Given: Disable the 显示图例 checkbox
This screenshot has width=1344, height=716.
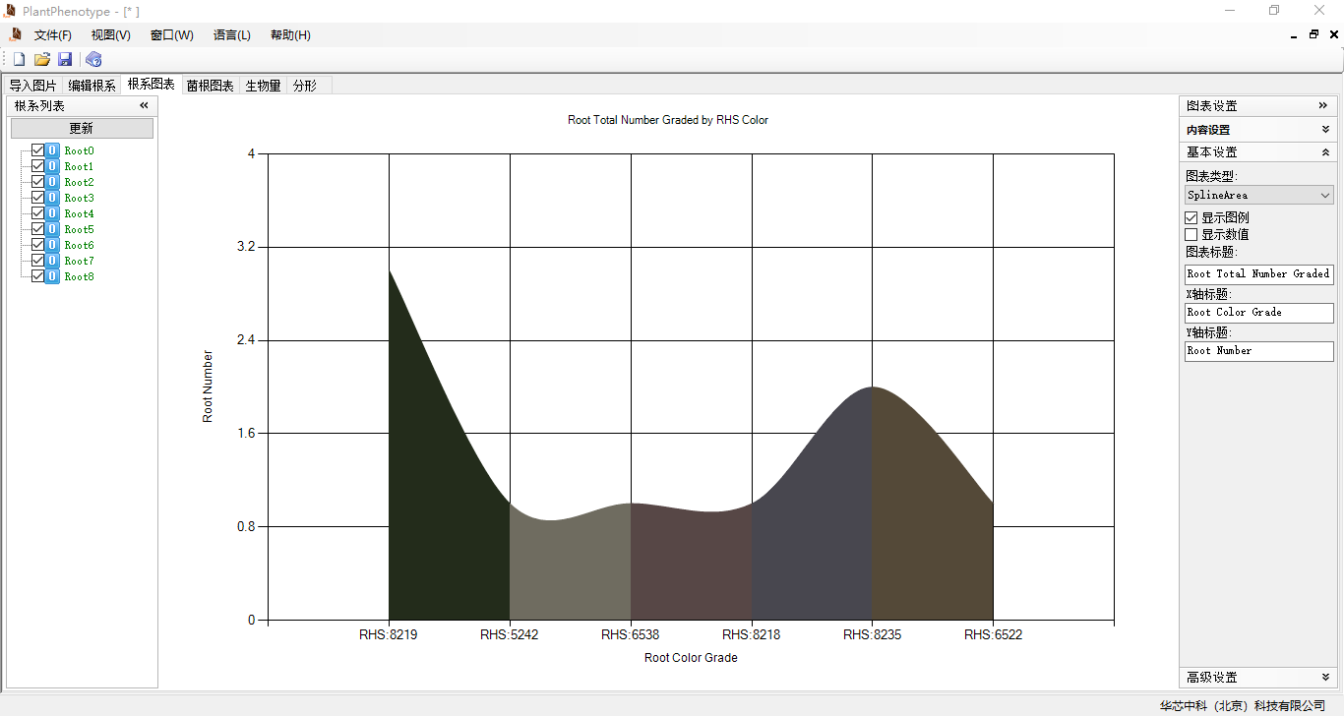Looking at the screenshot, I should [1191, 217].
